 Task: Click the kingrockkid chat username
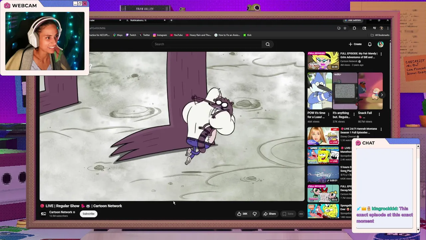tap(384, 209)
